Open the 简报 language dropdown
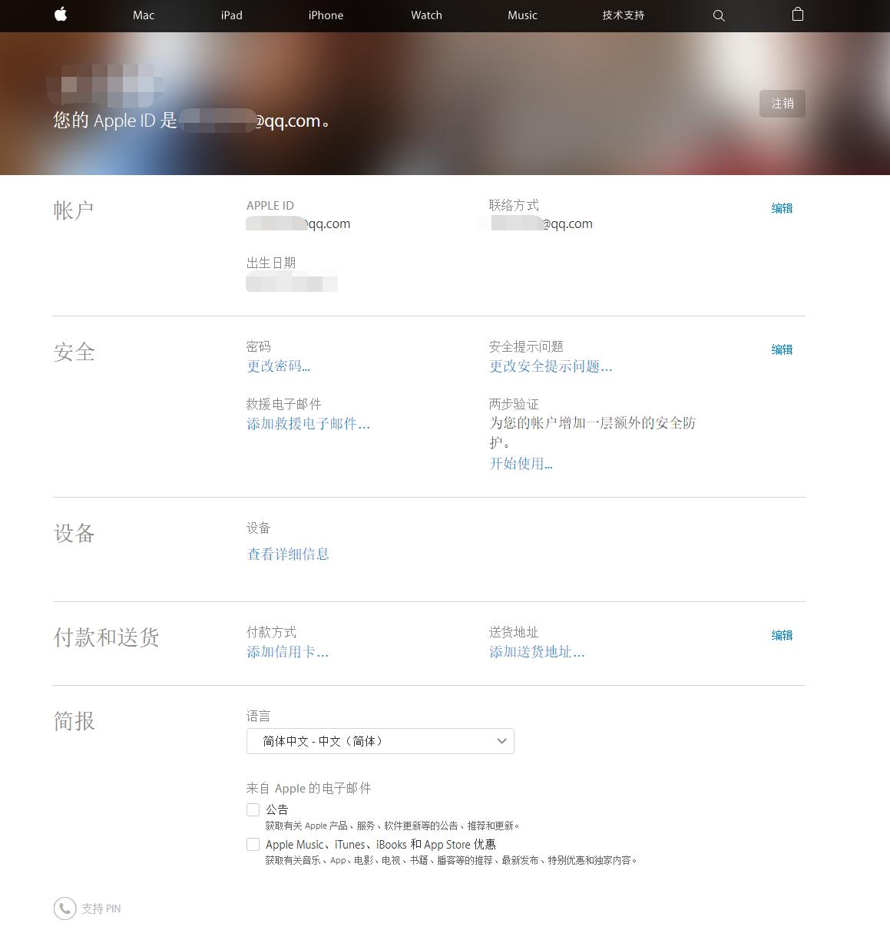 point(379,741)
